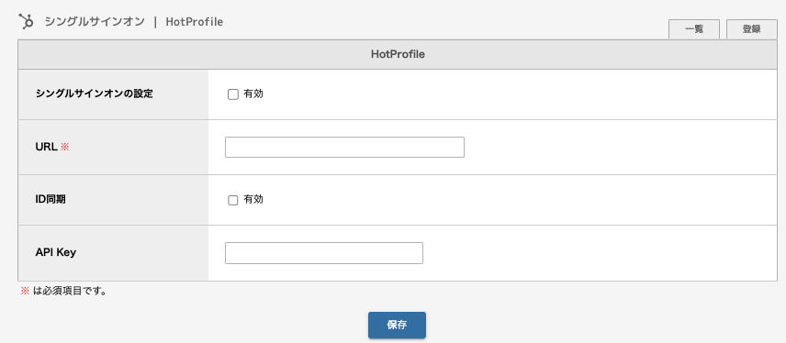The image size is (786, 343).
Task: Click the red ※ in the footnote
Action: (25, 291)
